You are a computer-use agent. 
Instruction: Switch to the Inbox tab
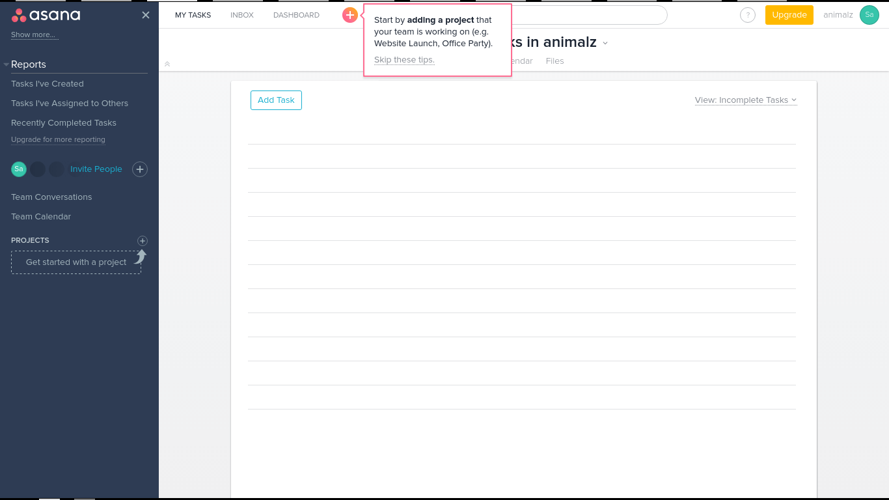click(x=242, y=15)
